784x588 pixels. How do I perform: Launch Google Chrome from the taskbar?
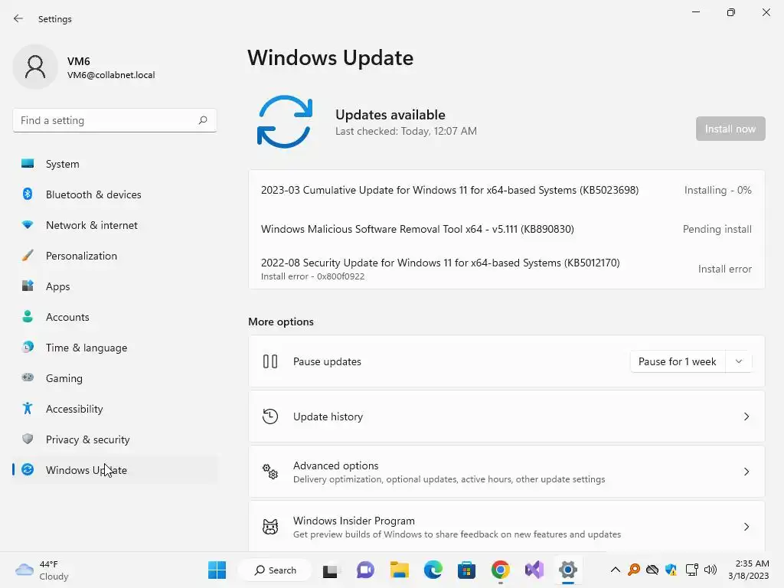[501, 570]
